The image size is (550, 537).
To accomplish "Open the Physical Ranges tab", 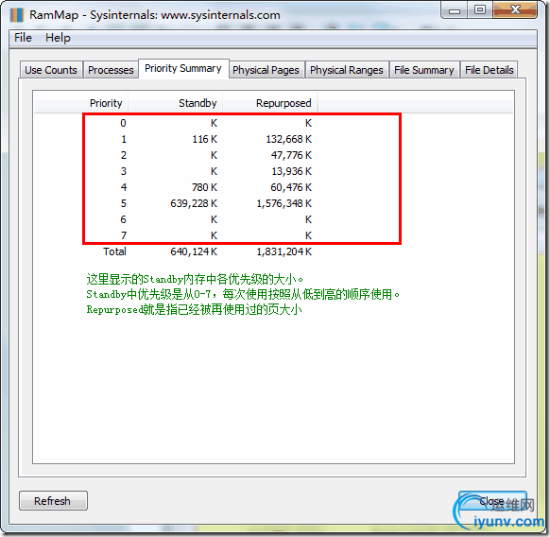I will point(347,70).
